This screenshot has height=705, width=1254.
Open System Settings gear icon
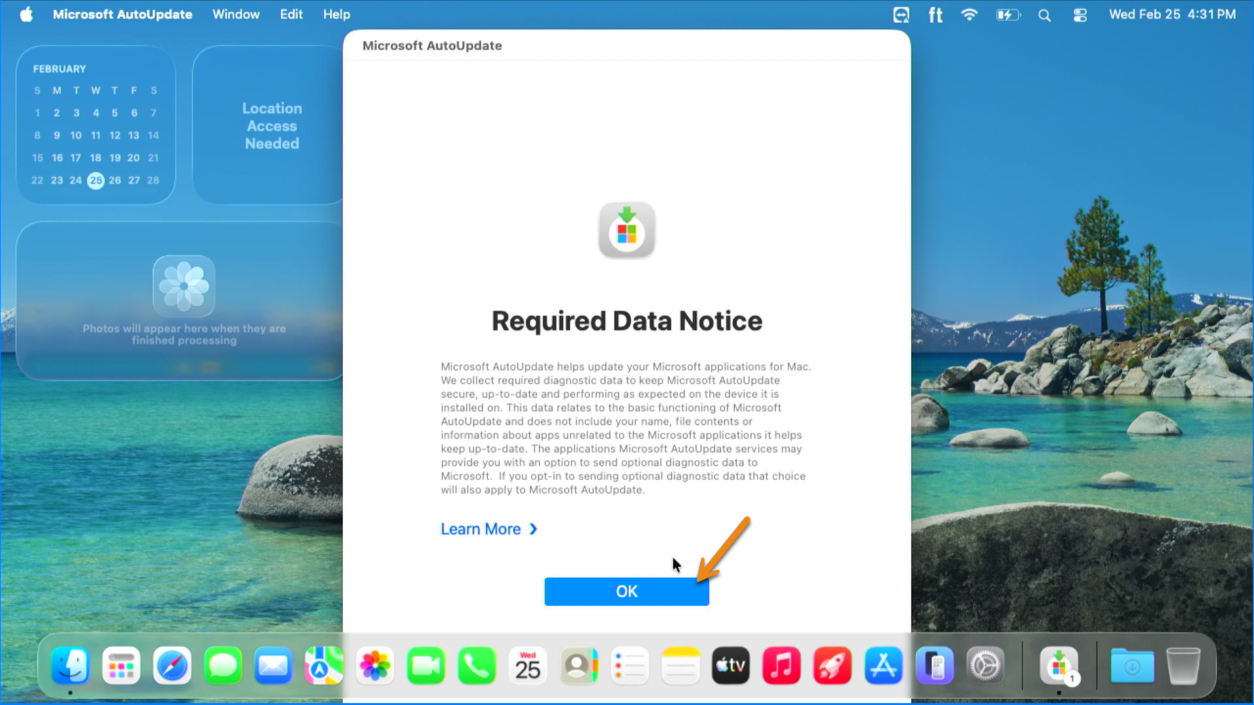[985, 666]
